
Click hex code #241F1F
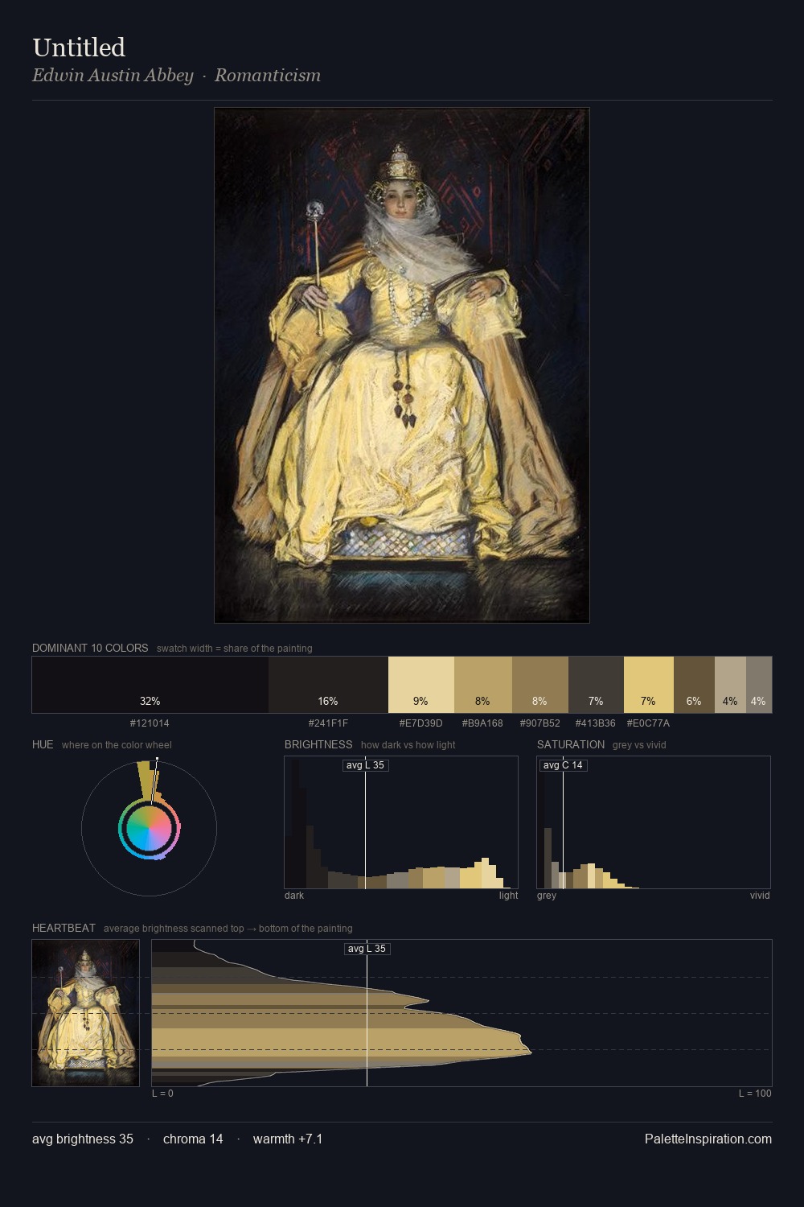point(328,723)
